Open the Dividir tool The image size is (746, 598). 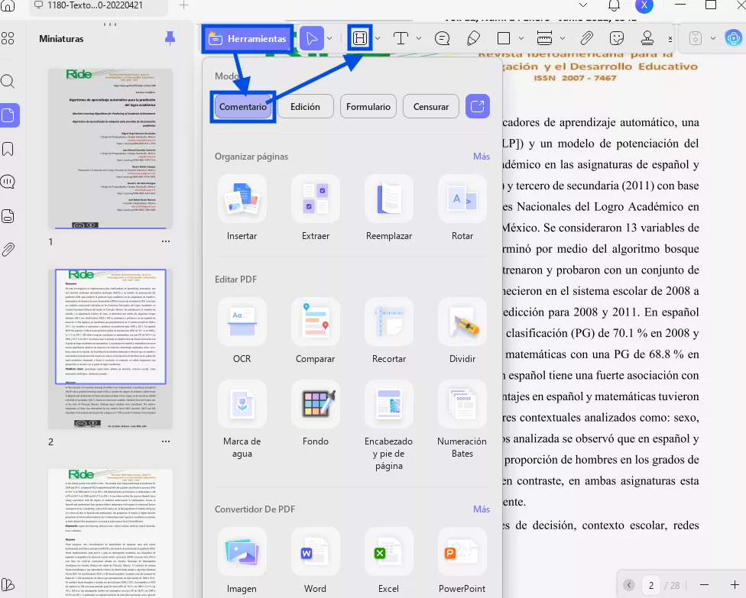(x=462, y=331)
